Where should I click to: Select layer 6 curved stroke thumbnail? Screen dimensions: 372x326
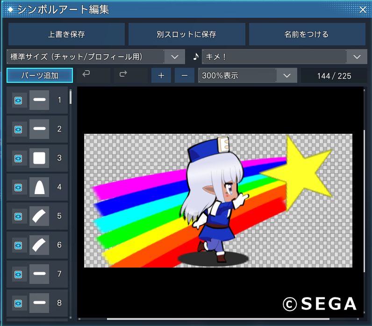[x=39, y=245]
